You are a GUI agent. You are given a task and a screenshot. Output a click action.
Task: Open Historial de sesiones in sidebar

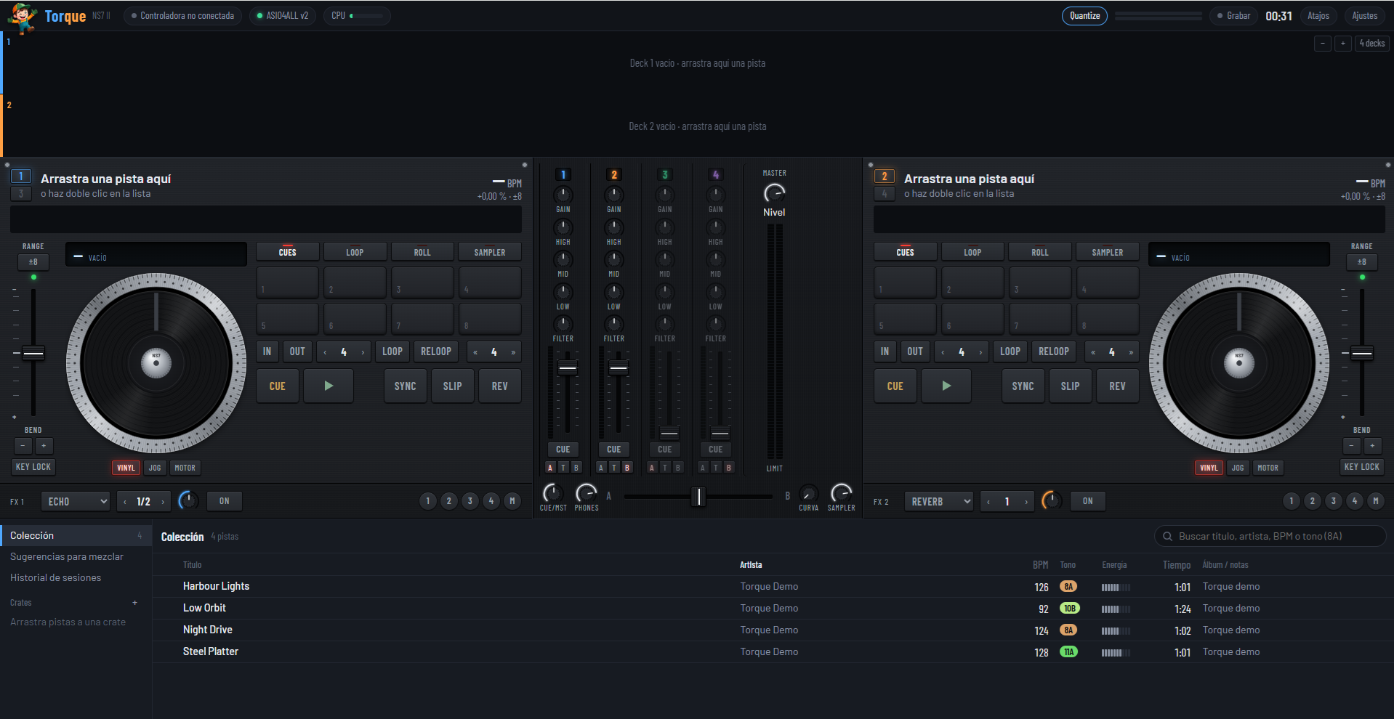pos(56,577)
